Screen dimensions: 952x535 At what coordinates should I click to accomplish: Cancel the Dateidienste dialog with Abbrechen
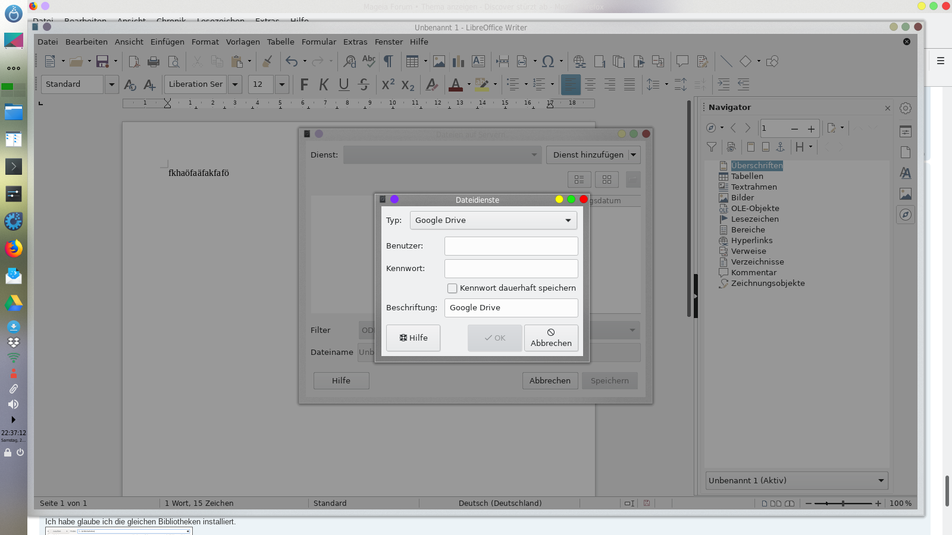551,338
